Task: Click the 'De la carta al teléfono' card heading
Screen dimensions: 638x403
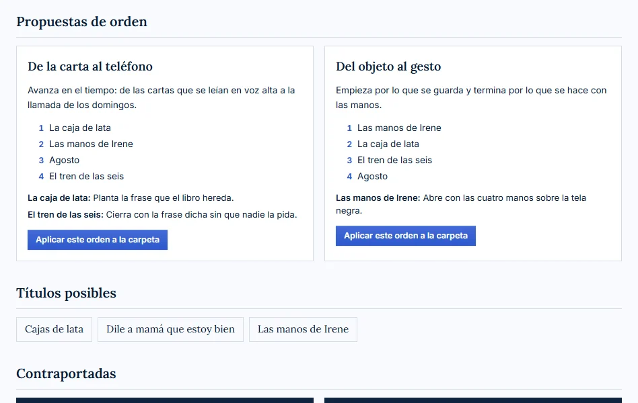Action: coord(90,66)
